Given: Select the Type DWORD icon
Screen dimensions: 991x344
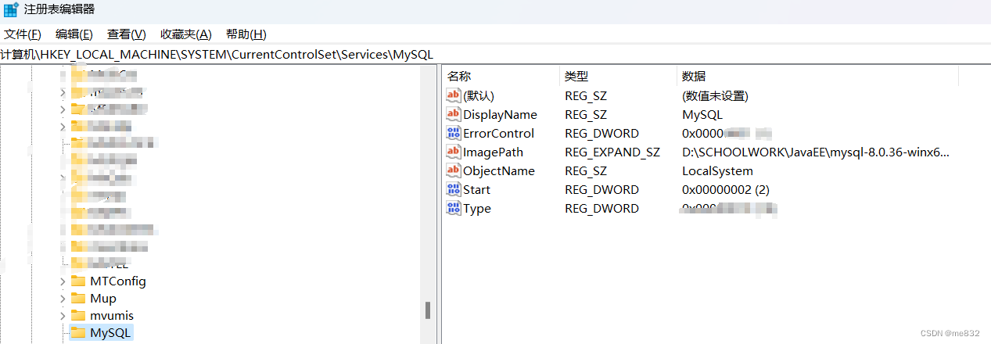Looking at the screenshot, I should pyautogui.click(x=454, y=208).
